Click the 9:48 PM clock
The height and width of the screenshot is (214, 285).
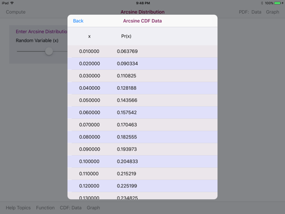(143, 3)
